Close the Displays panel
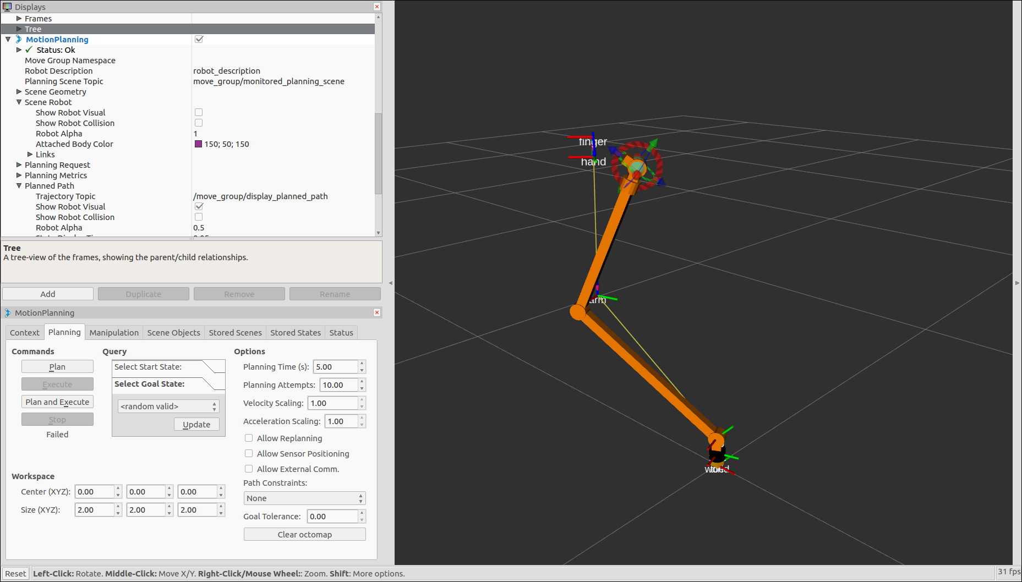Screen dimensions: 1022x582 click(x=377, y=7)
